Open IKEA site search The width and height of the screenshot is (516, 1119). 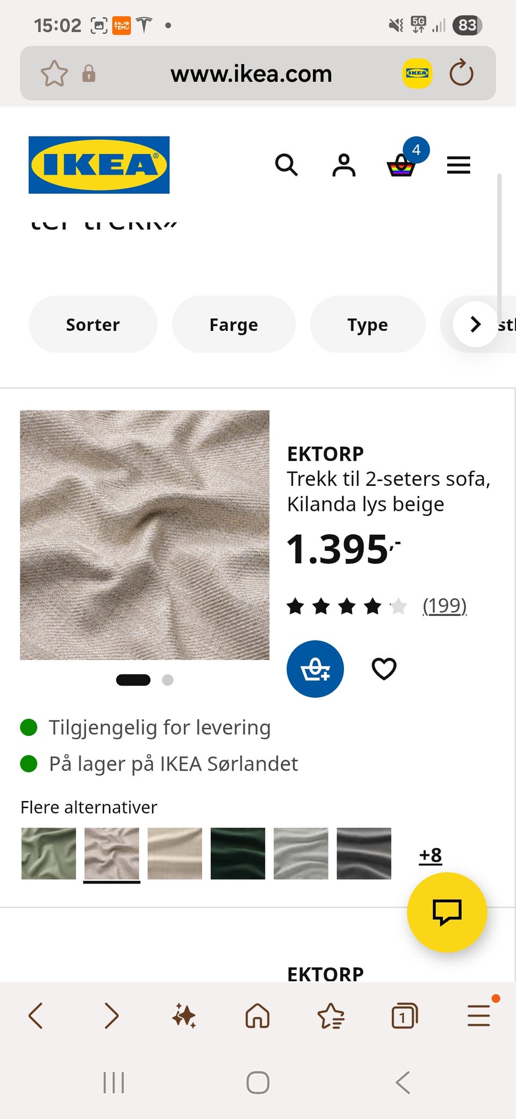[x=286, y=165]
